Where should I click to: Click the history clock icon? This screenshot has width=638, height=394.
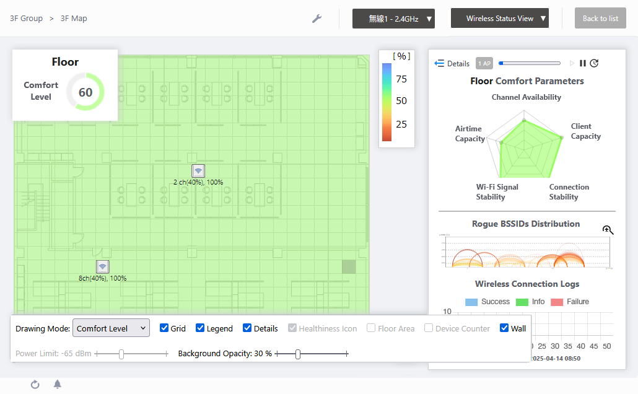594,63
